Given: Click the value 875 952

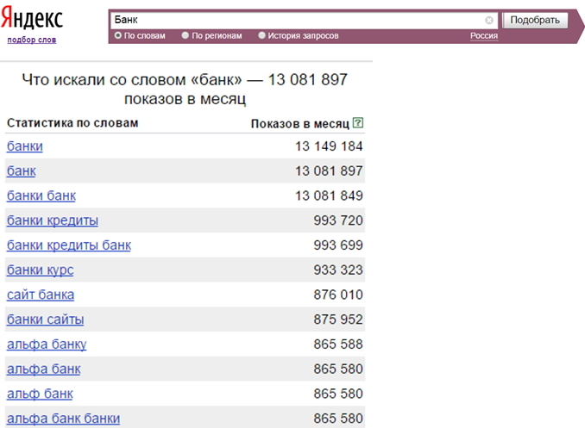Looking at the screenshot, I should 338,319.
